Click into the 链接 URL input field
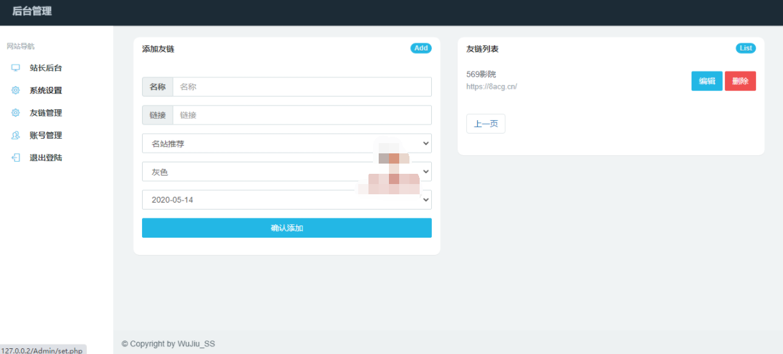 pyautogui.click(x=301, y=115)
